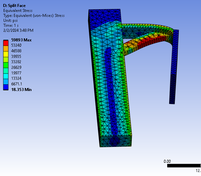Click the 13324 legend value

tap(16, 78)
